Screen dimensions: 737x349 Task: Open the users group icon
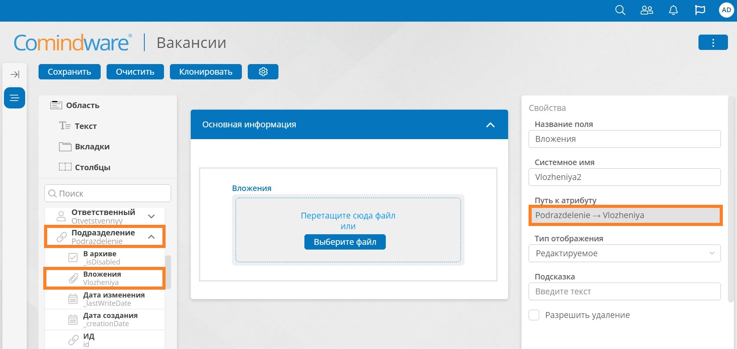pyautogui.click(x=647, y=10)
